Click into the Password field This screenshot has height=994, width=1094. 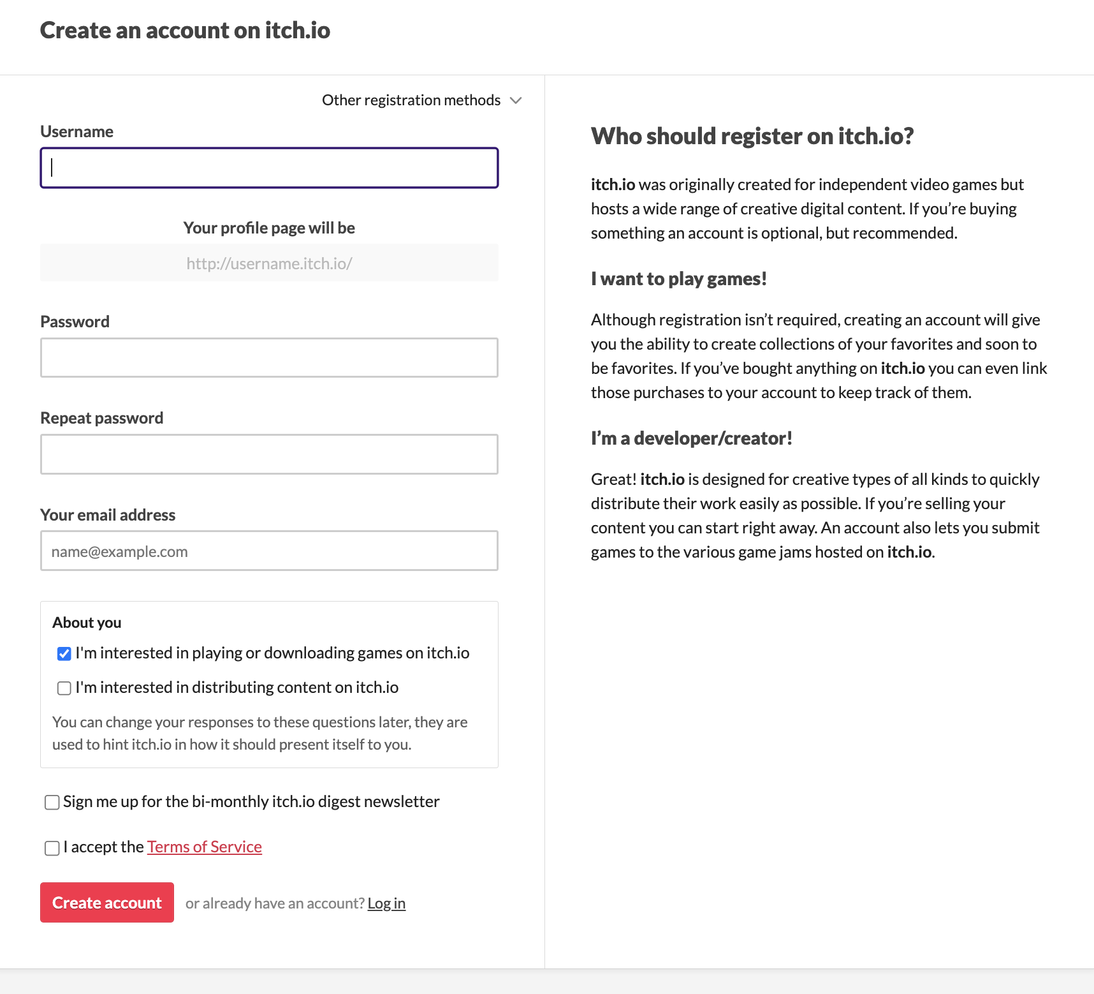tap(269, 358)
